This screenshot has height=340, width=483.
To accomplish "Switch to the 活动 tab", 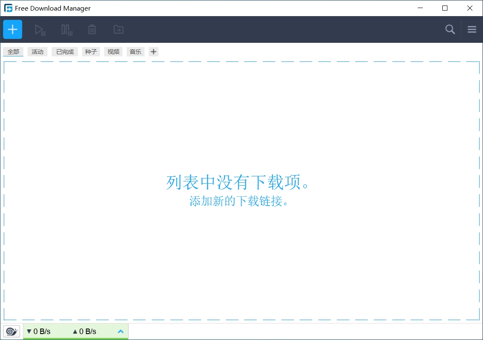I will point(37,52).
